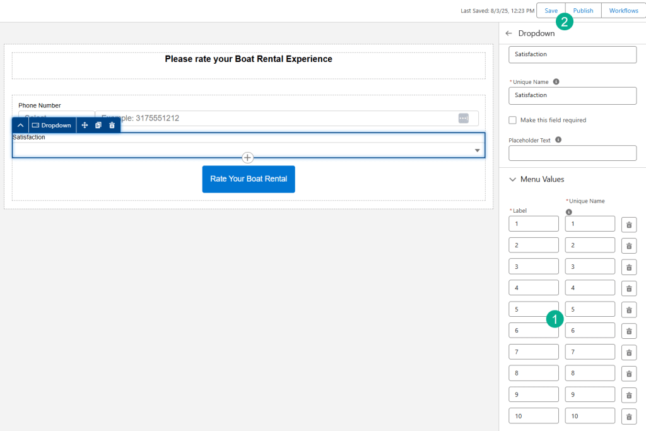The image size is (646, 431).
Task: Click the move handle icon in Dropdown toolbar
Action: coord(85,126)
